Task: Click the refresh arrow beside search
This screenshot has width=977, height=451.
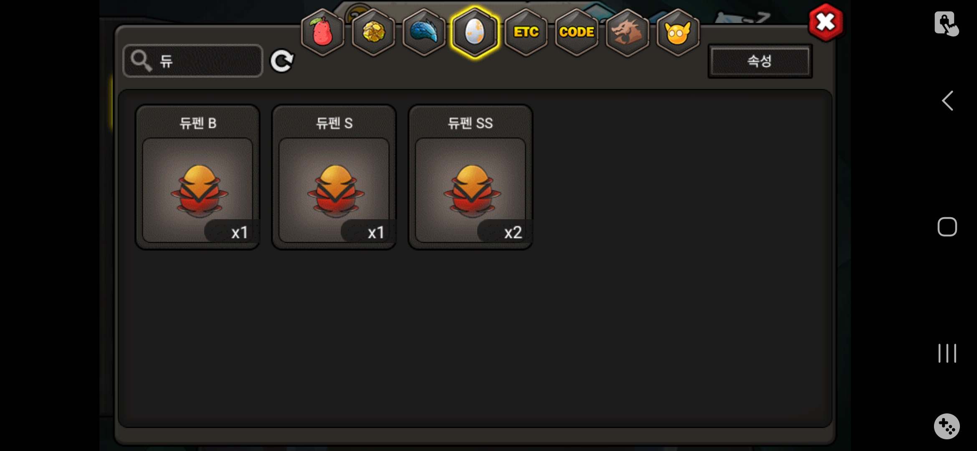Action: point(282,61)
